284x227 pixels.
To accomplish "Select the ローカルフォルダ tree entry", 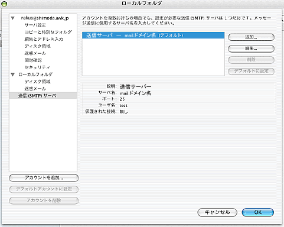I will (x=35, y=74).
